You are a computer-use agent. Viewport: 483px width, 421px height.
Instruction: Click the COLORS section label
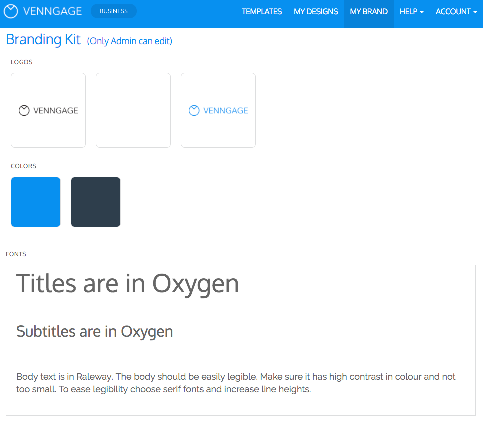click(x=24, y=166)
